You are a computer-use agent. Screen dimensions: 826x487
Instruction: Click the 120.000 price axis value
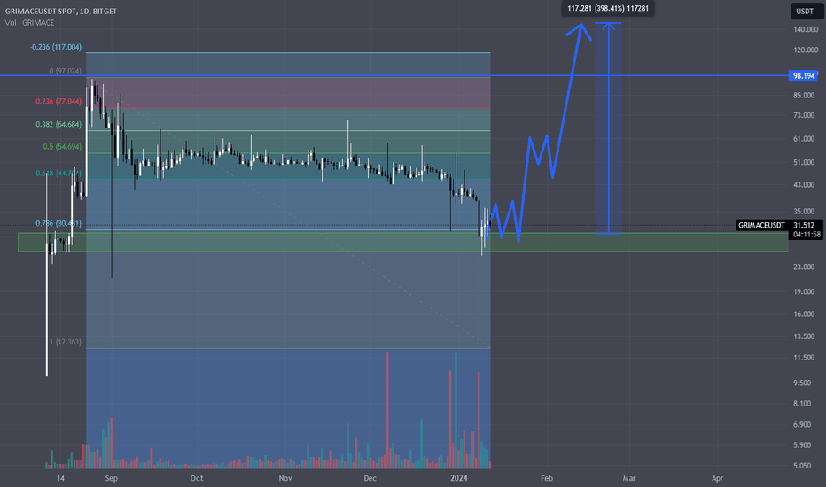[806, 50]
